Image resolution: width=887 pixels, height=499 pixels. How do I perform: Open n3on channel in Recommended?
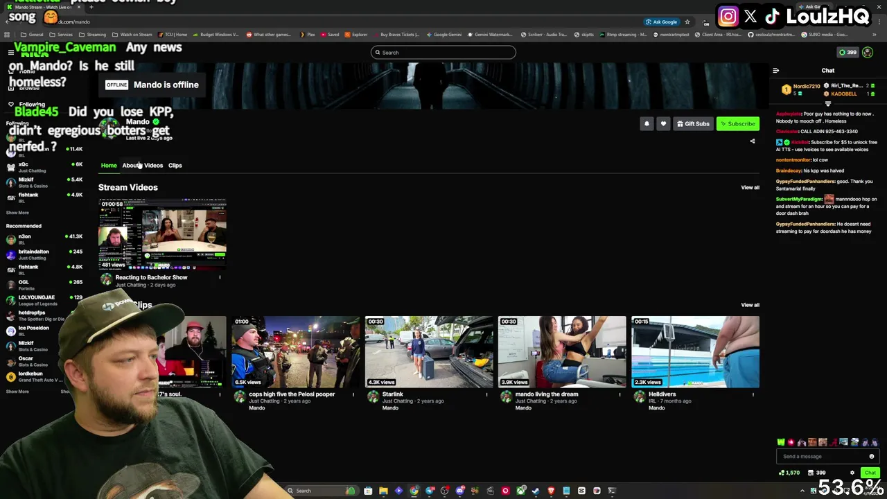click(x=43, y=240)
